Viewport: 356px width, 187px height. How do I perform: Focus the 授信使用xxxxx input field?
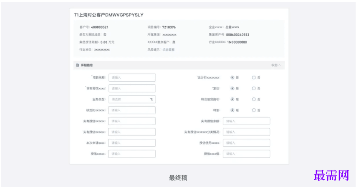click(247, 143)
